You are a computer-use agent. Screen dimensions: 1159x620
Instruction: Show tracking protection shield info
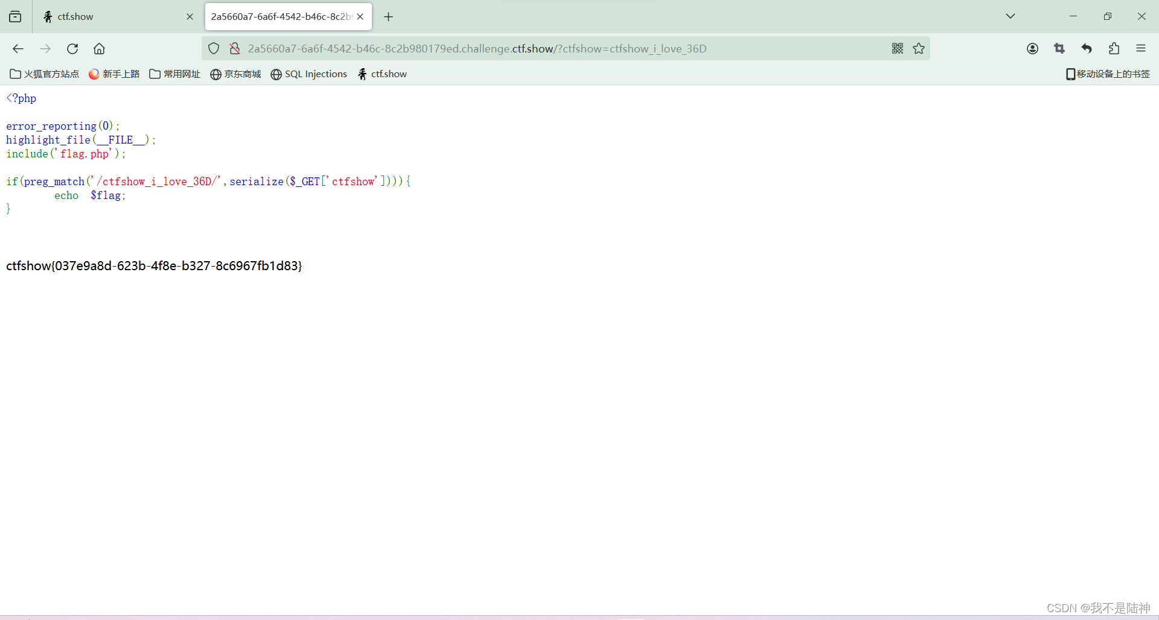pyautogui.click(x=214, y=49)
